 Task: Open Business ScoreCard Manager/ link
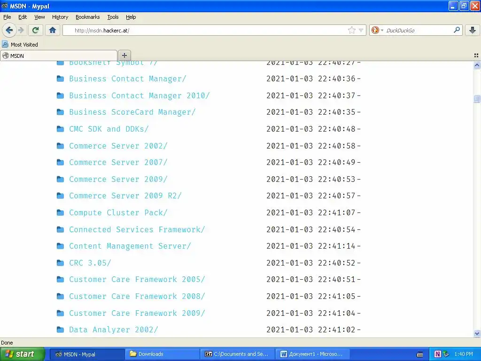(132, 112)
